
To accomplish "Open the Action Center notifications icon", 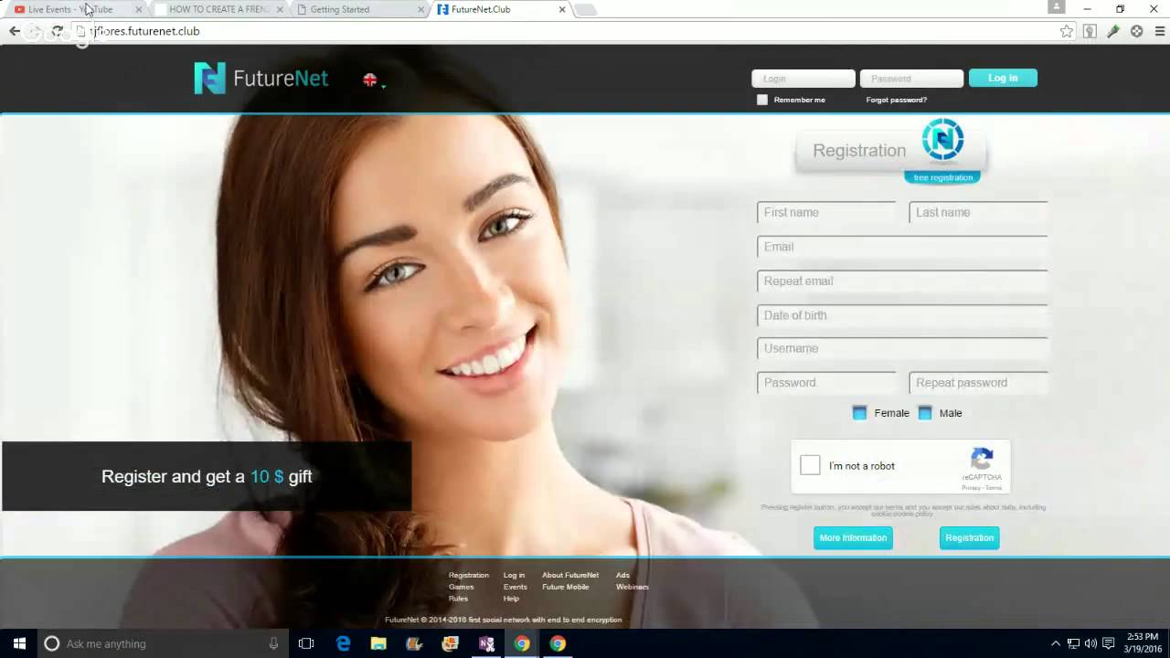I will 1108,643.
